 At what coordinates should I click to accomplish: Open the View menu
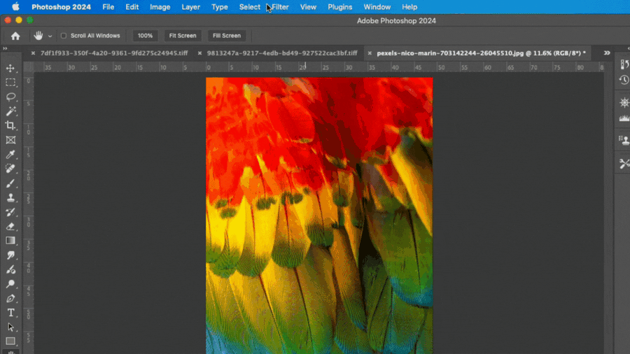[308, 7]
